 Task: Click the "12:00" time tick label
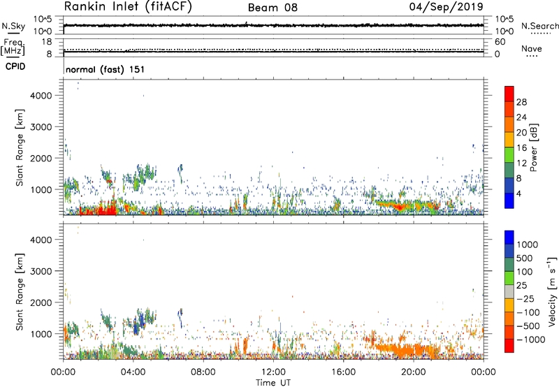(273, 372)
